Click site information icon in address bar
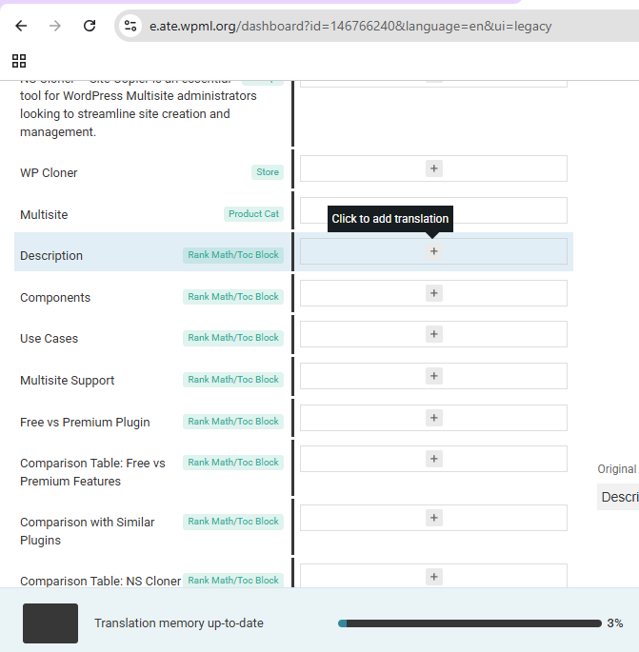The height and width of the screenshot is (652, 639). point(131,26)
